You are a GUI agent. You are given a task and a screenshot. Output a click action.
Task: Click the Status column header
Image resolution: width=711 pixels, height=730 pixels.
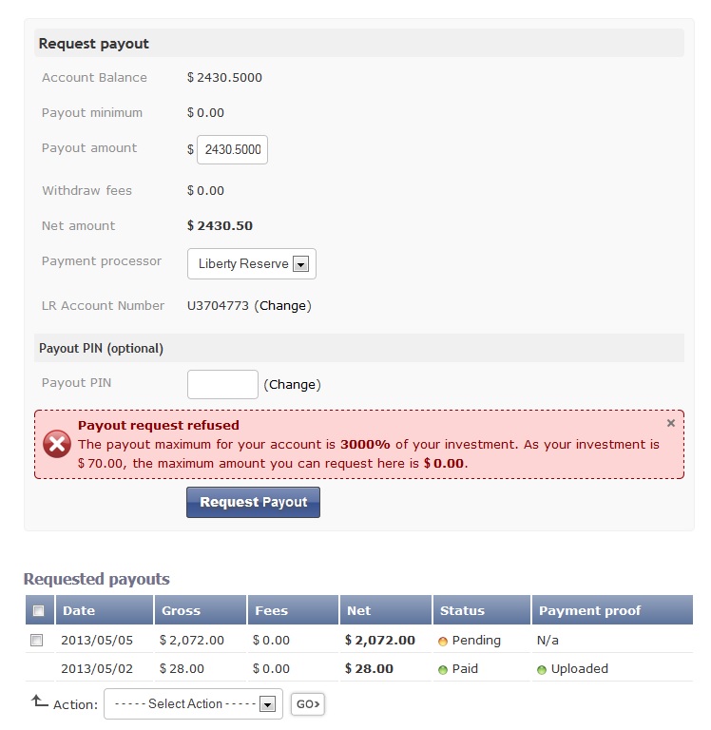coord(462,610)
